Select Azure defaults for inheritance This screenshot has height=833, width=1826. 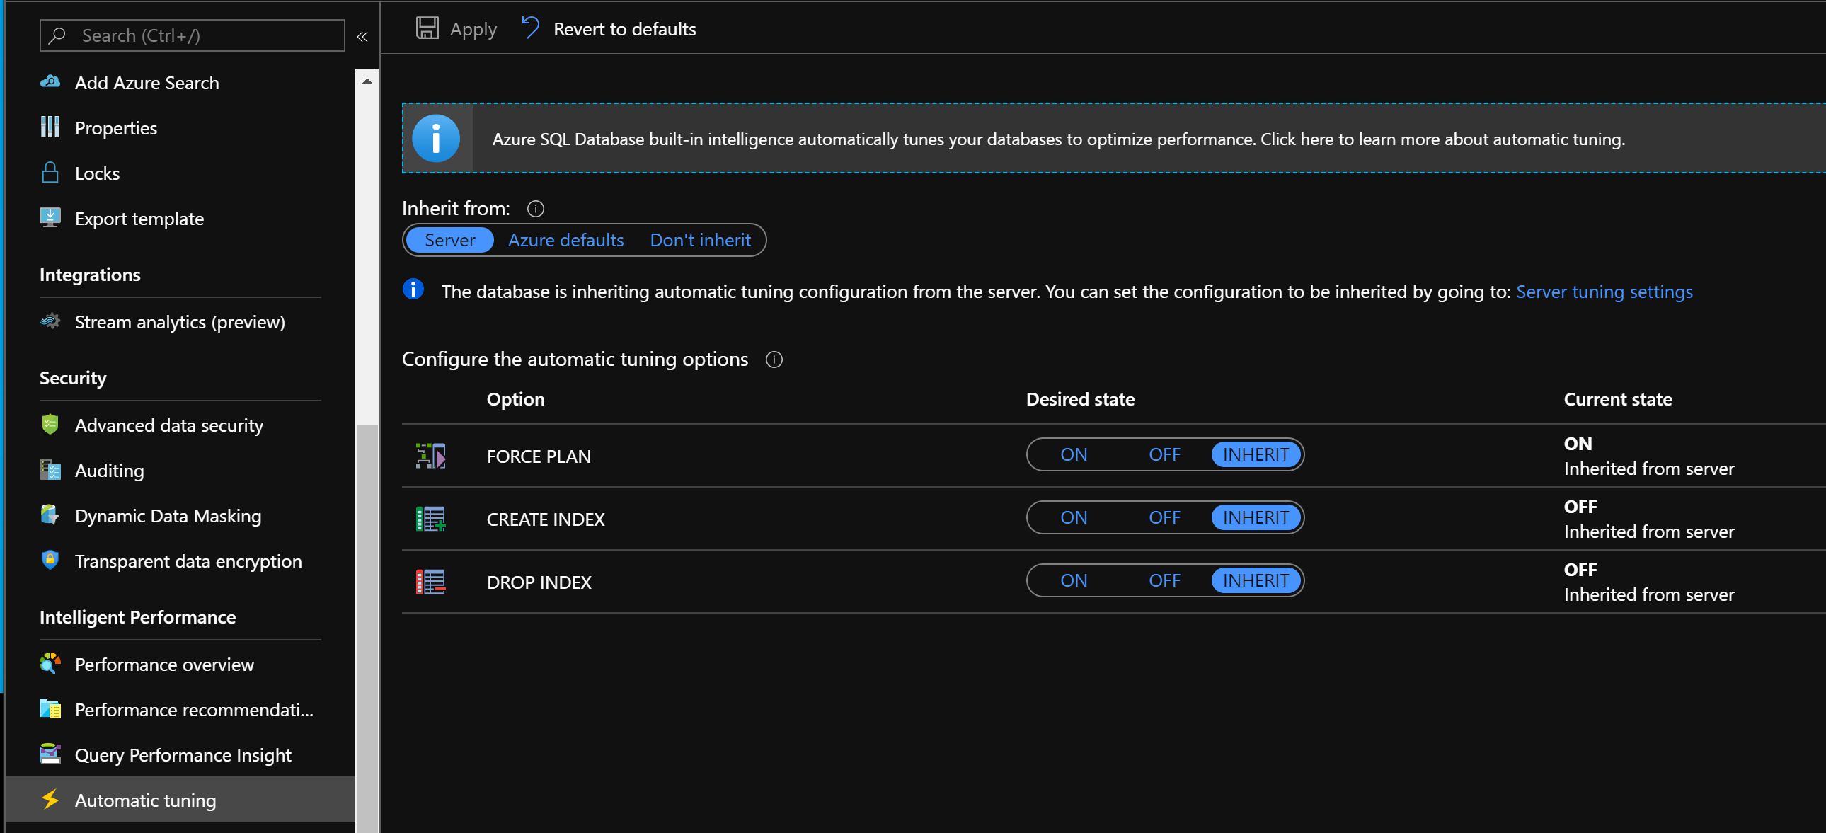[565, 241]
